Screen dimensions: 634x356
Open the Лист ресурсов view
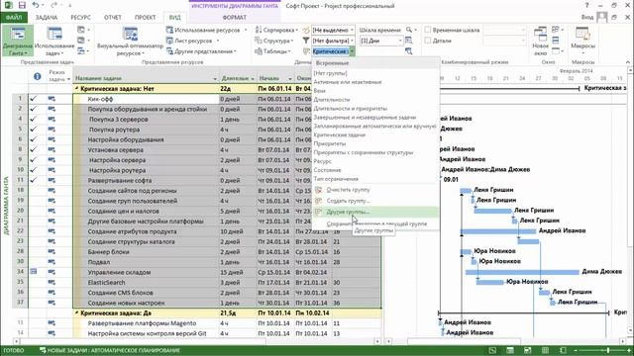(x=192, y=41)
